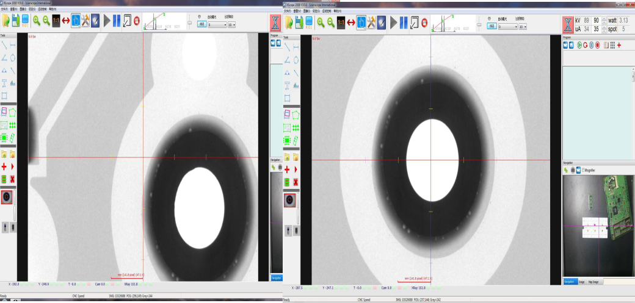Click uA value field showing 35
635x303 pixels.
coord(596,29)
